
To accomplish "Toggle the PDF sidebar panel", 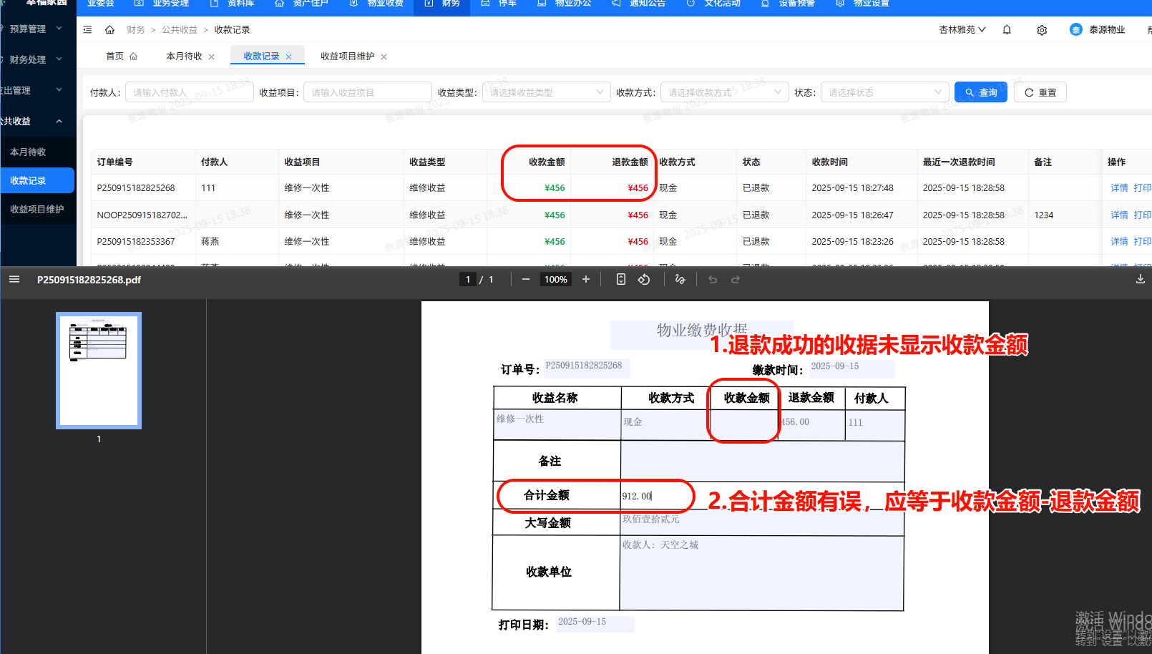I will point(14,279).
